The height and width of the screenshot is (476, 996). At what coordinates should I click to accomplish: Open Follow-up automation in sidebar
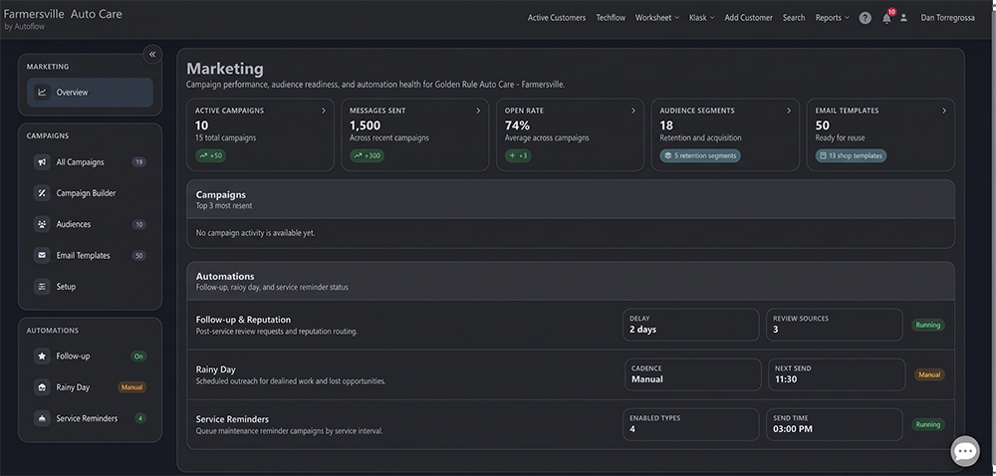90,357
